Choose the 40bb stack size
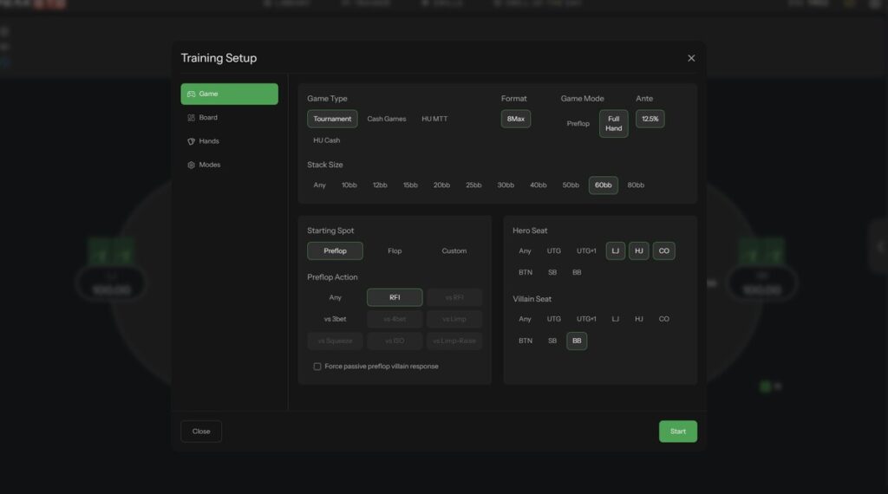888x494 pixels. coord(539,185)
